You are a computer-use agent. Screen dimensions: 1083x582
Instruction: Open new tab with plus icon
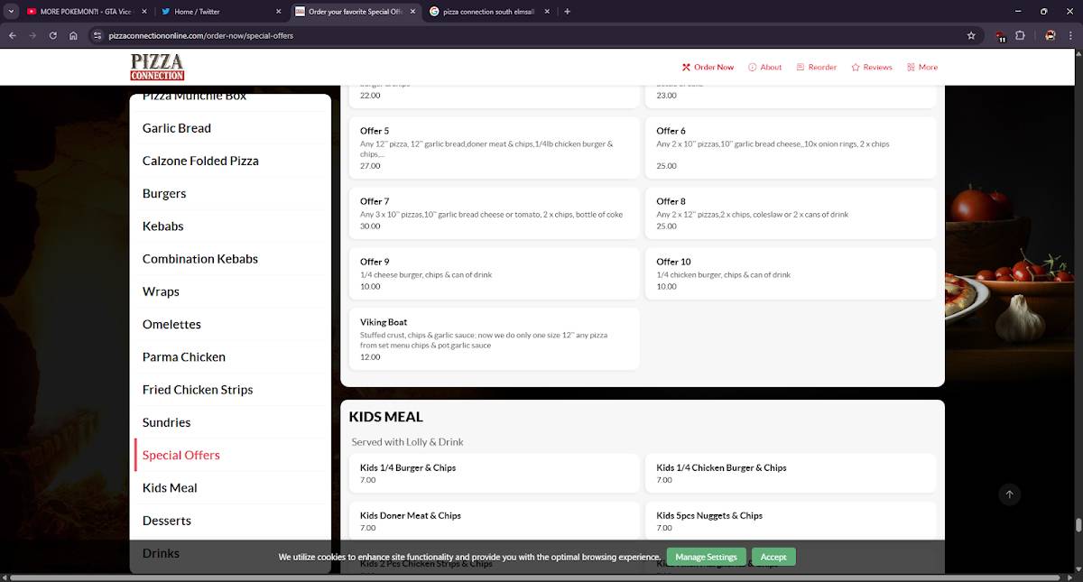pos(567,12)
